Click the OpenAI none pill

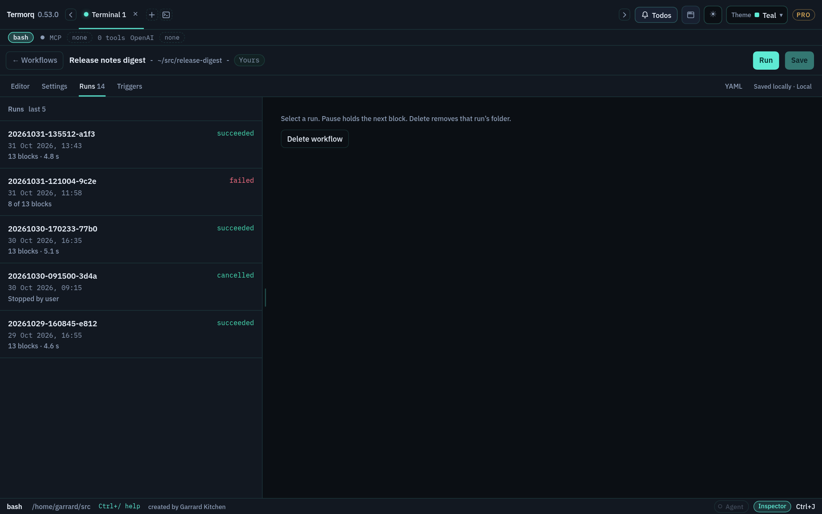point(172,37)
